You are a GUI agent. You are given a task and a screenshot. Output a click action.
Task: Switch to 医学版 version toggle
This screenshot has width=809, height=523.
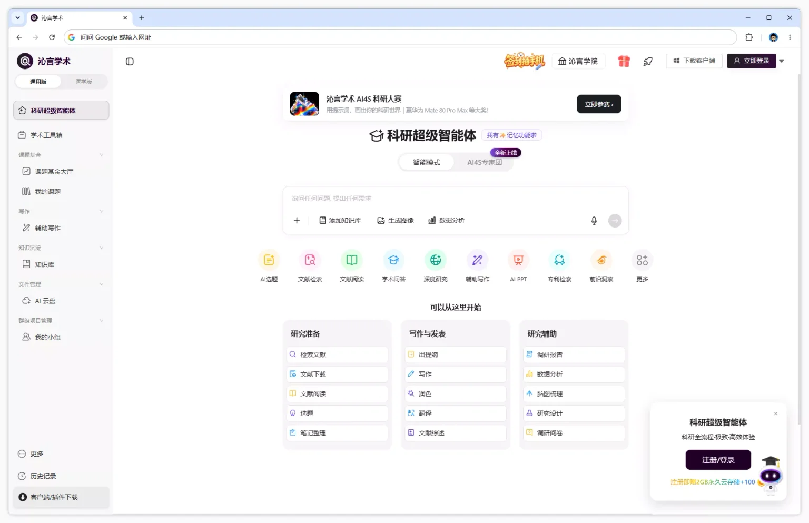tap(84, 82)
